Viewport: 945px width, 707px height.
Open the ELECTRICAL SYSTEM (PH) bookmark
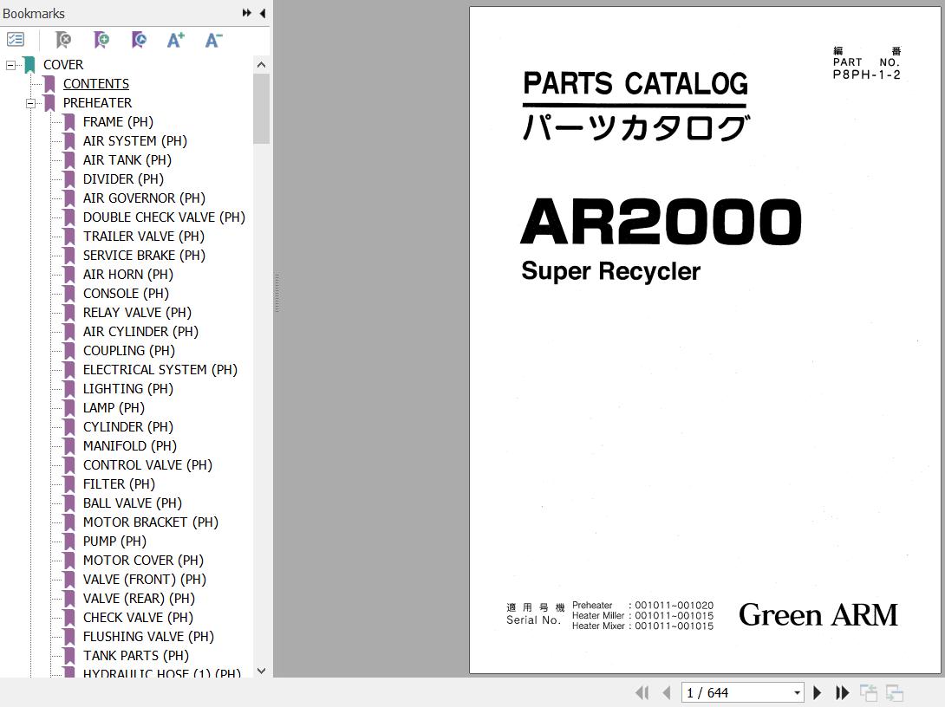coord(160,370)
